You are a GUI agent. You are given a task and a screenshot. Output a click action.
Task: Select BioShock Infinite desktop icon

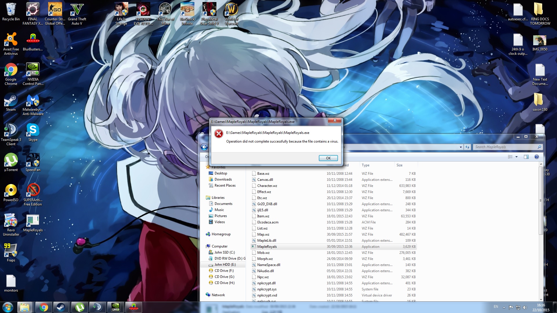pos(187,13)
